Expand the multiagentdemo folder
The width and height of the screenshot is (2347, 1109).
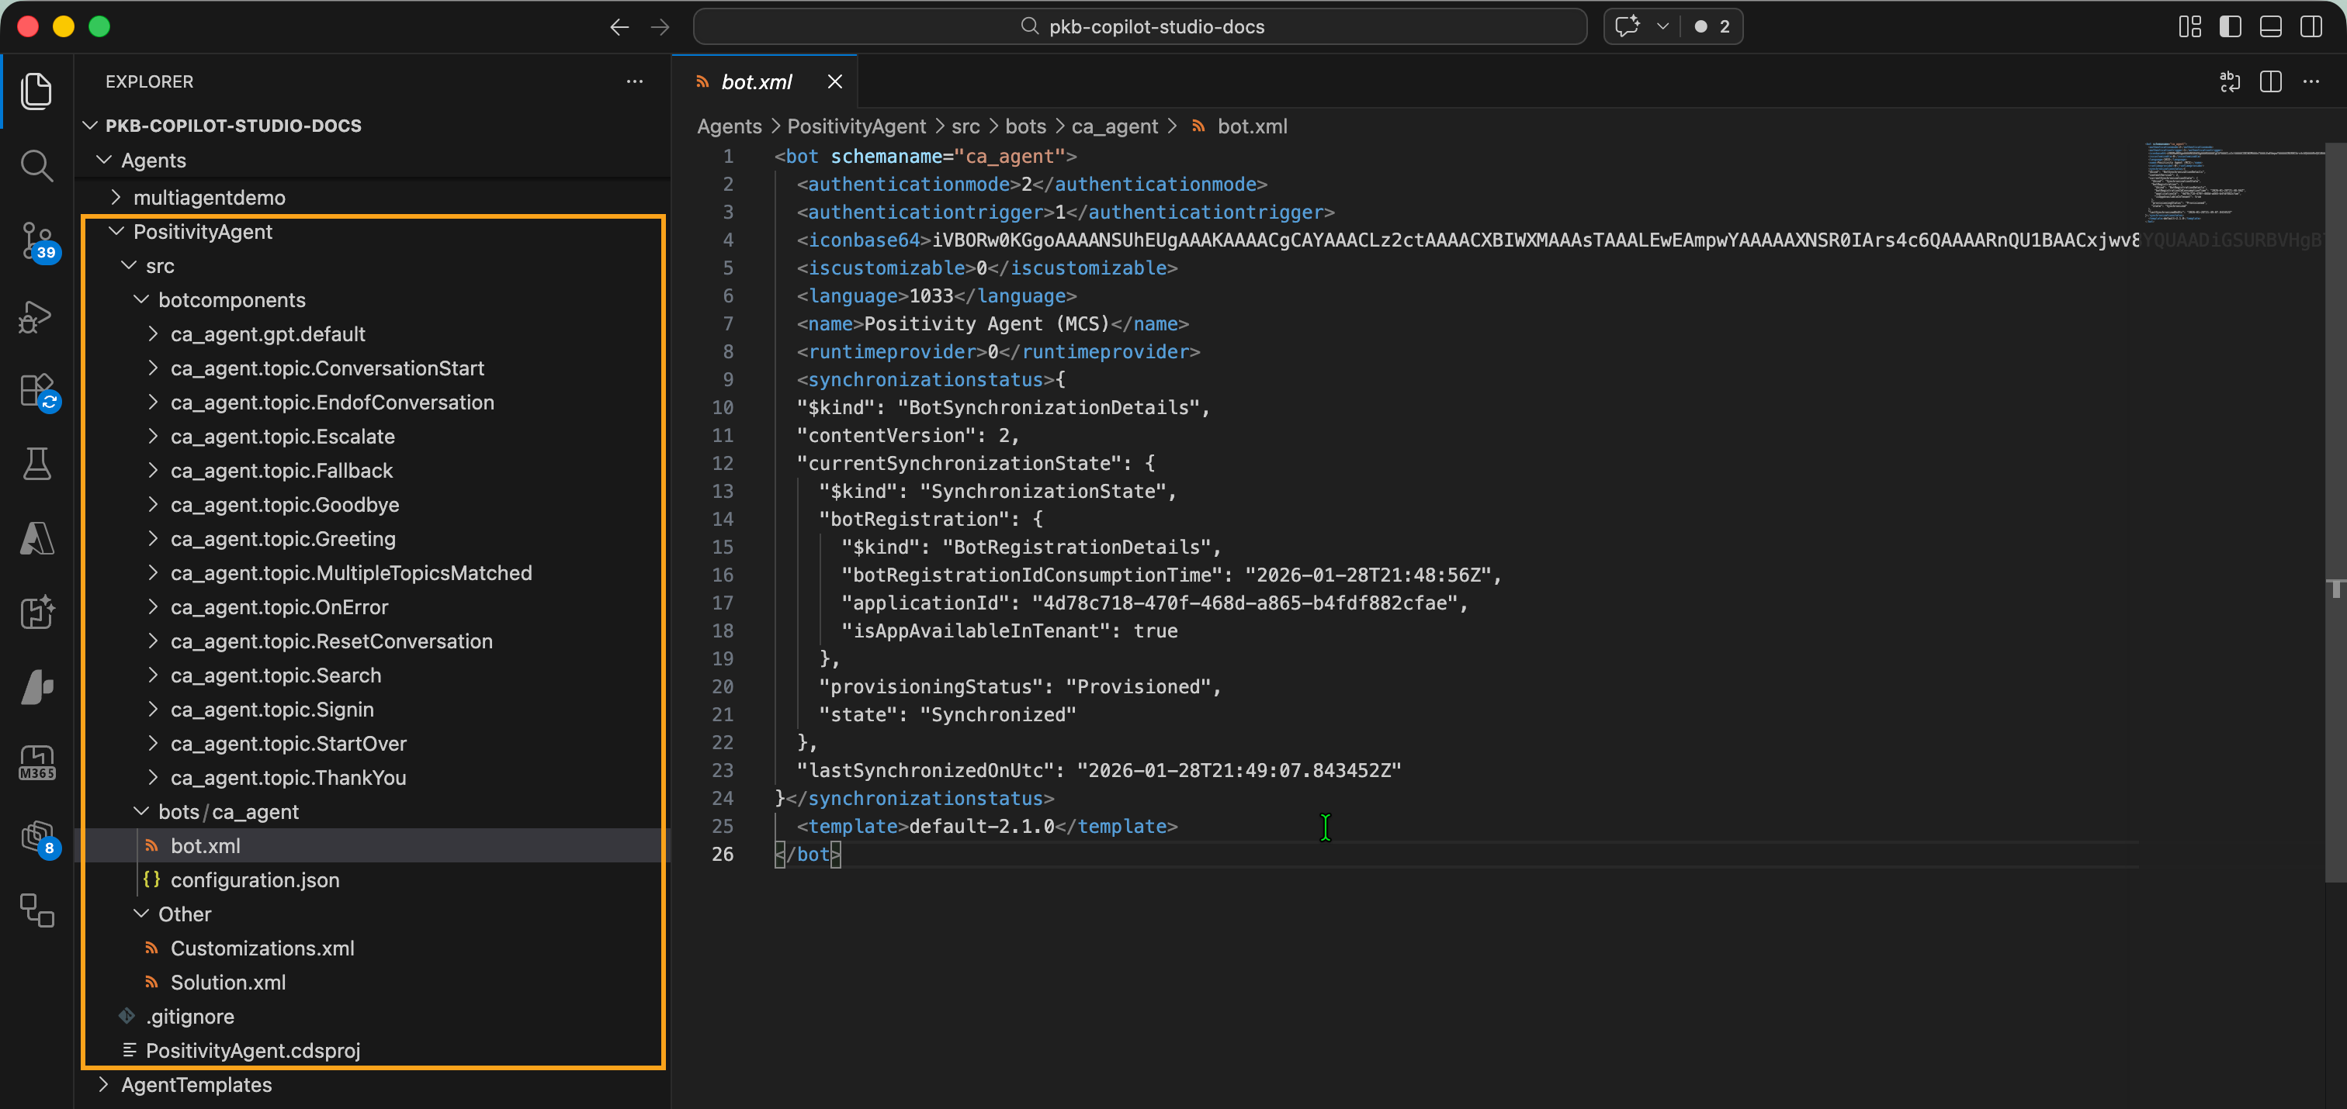pos(209,198)
